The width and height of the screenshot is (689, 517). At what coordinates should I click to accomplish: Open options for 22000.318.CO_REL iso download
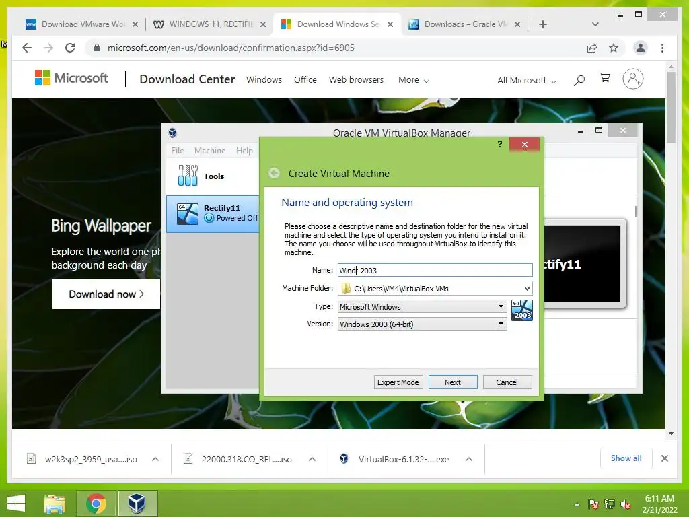[x=312, y=459]
